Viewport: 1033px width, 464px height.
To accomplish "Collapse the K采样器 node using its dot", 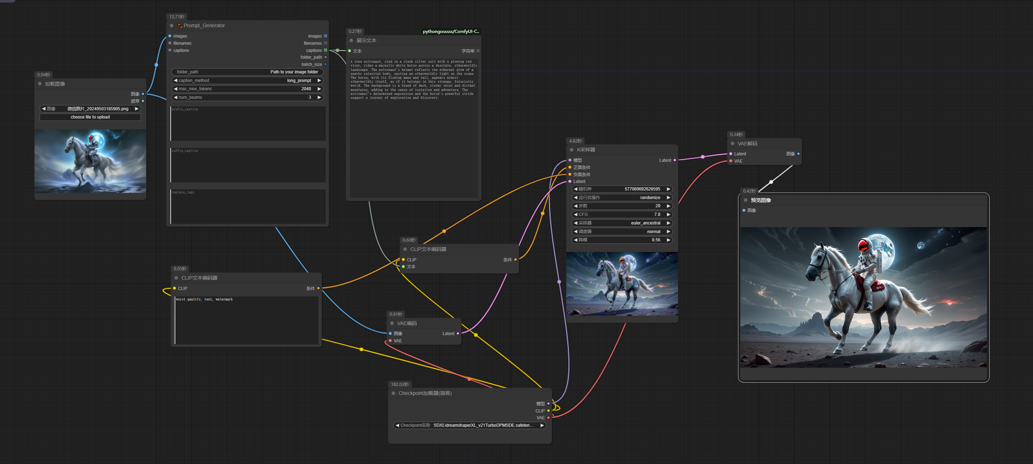I will (572, 150).
